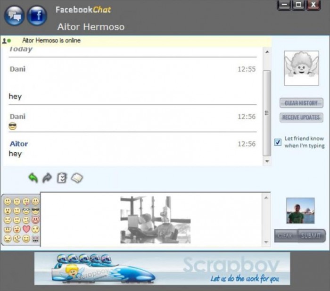
Task: Insert the wide-eyed confused emoticon
Action: tap(35, 229)
